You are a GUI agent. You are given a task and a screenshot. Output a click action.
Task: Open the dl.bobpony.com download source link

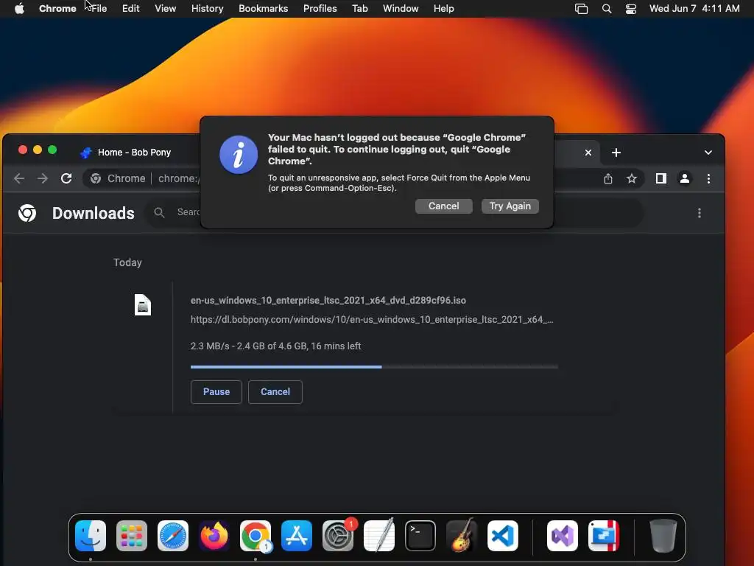[372, 320]
